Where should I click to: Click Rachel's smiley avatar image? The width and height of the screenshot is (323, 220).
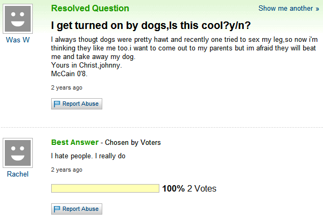18,153
